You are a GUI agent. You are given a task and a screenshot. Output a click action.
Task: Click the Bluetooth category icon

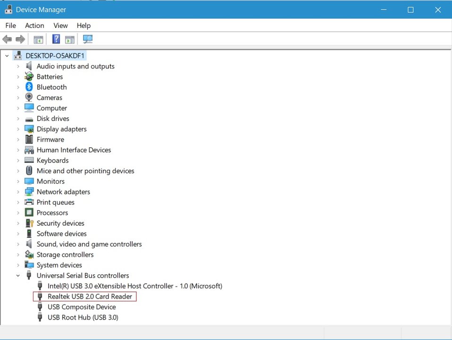[29, 87]
